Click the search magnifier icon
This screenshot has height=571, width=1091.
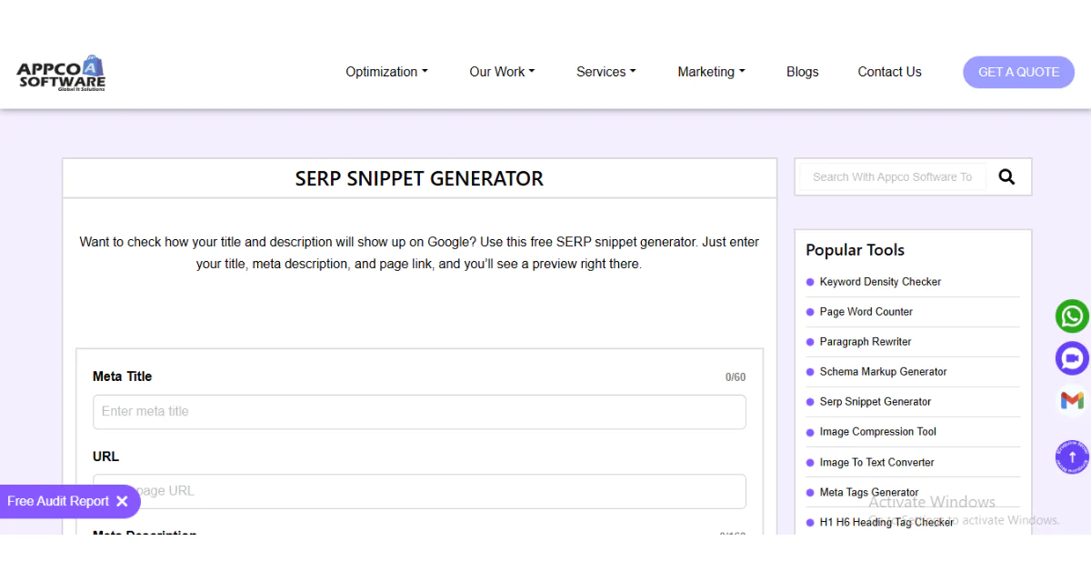pyautogui.click(x=1006, y=176)
